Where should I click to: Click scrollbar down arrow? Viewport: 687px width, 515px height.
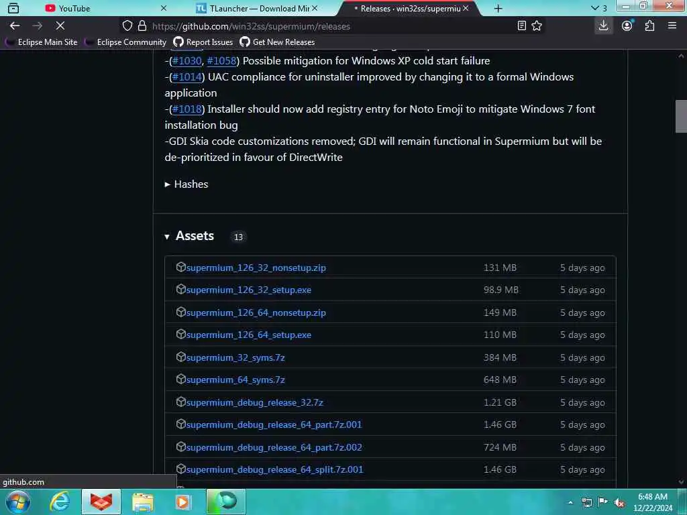pos(681,481)
